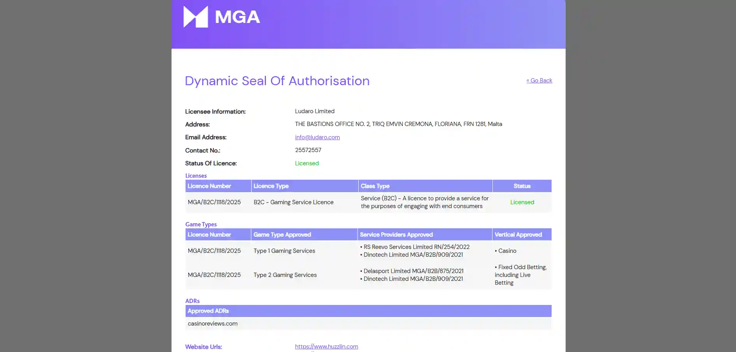Click the Website Urls label
The height and width of the screenshot is (352, 736).
[x=203, y=347]
